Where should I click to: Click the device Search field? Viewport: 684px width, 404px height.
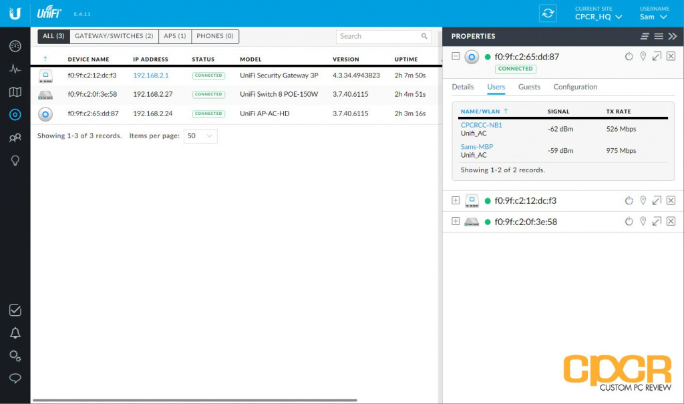point(377,36)
